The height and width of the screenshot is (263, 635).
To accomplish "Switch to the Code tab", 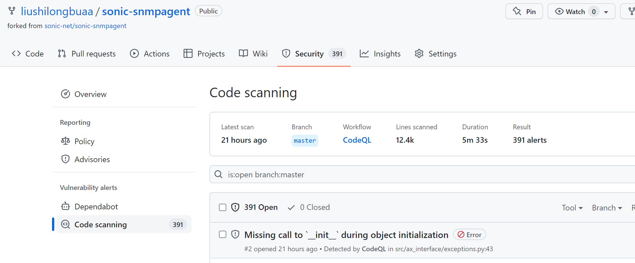I will (28, 53).
